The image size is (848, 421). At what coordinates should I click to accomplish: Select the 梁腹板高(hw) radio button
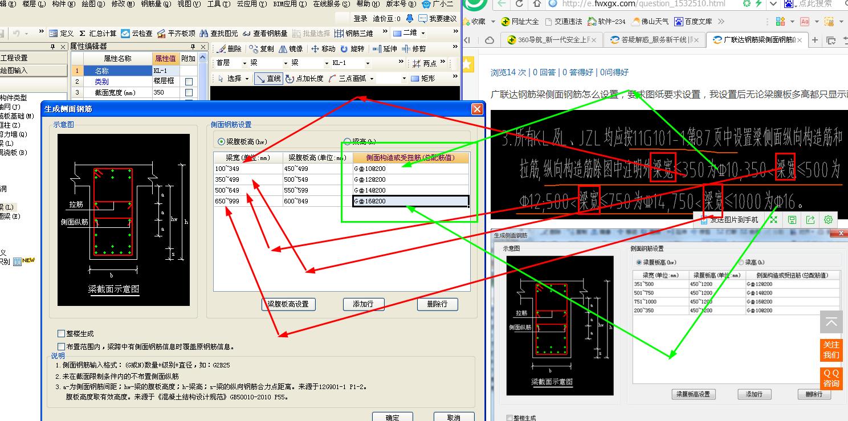coord(221,141)
